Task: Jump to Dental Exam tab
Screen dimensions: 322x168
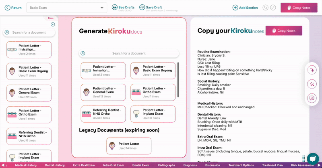Action: [141, 165]
